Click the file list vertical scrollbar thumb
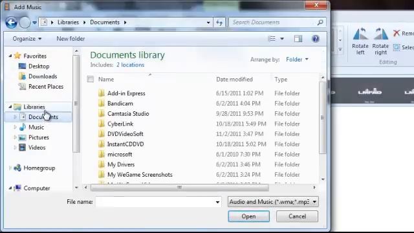The width and height of the screenshot is (414, 233). tap(322, 118)
